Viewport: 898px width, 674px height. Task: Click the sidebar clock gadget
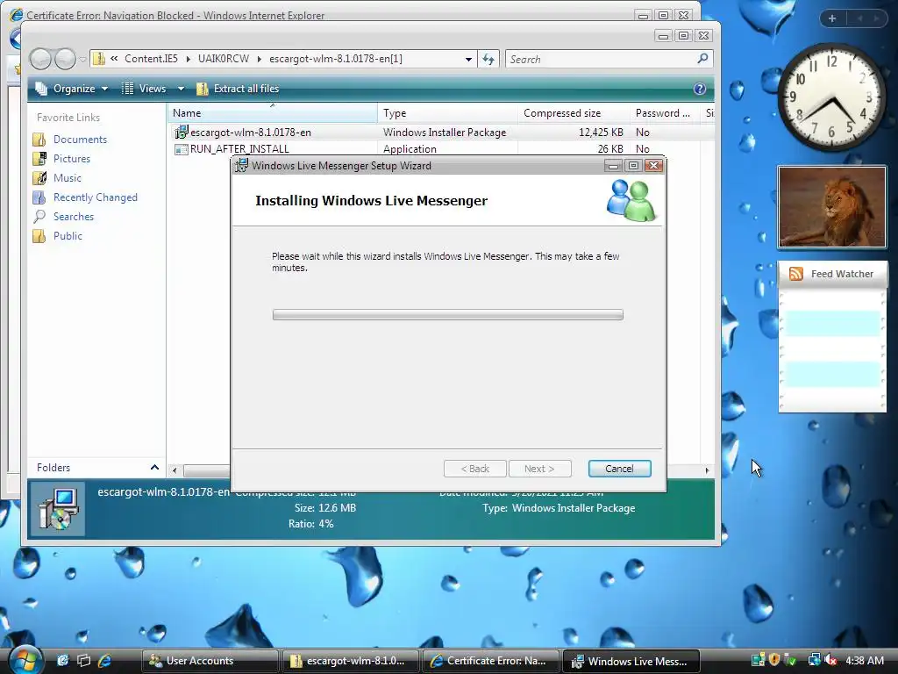coord(831,97)
